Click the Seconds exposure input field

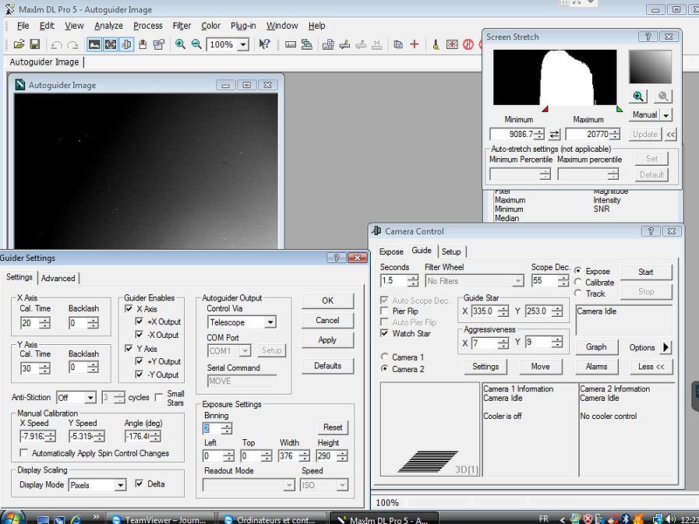tap(394, 281)
